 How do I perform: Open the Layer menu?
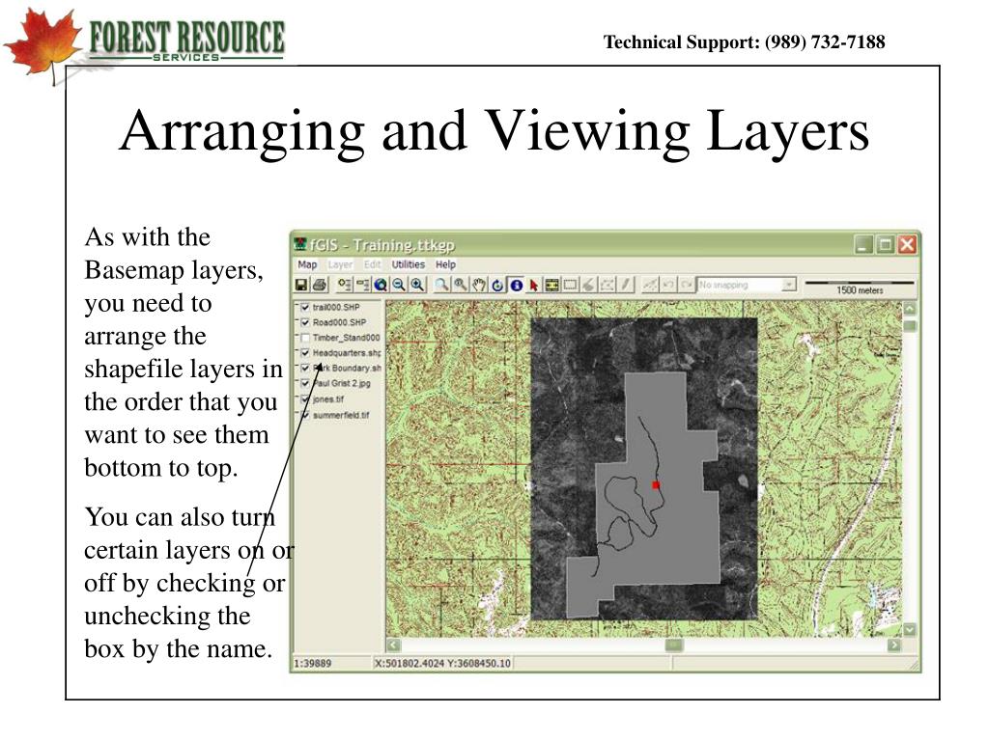(x=340, y=264)
